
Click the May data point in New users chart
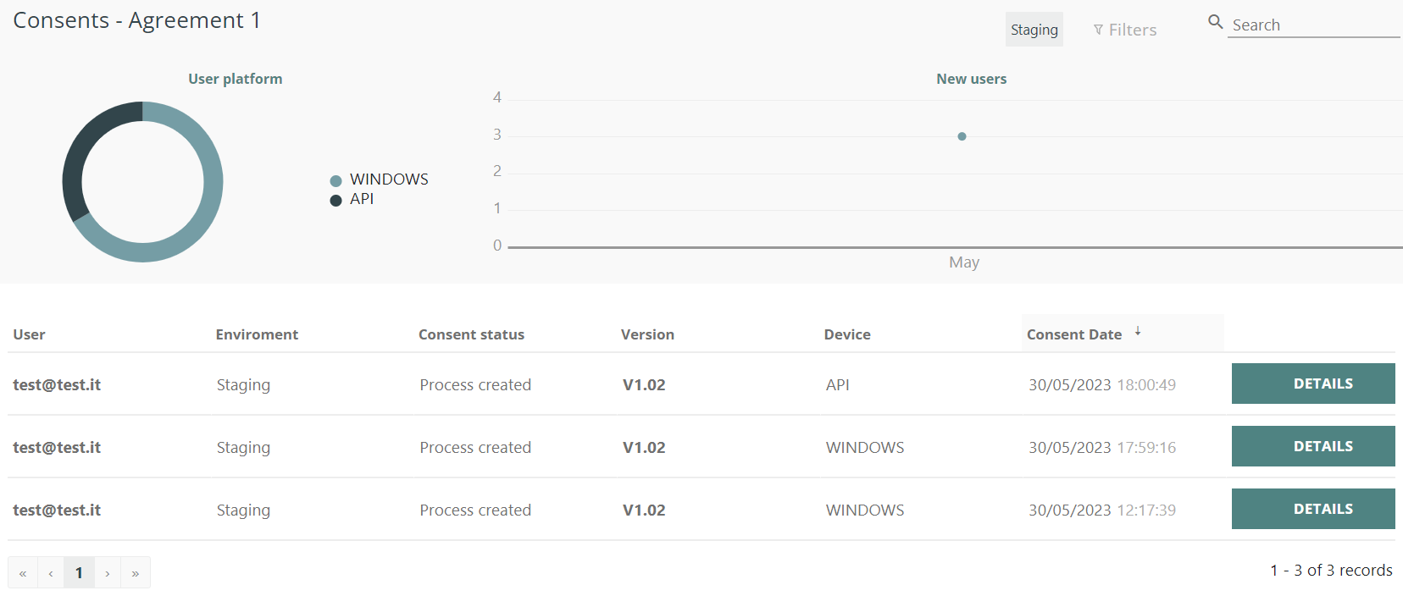(x=962, y=136)
